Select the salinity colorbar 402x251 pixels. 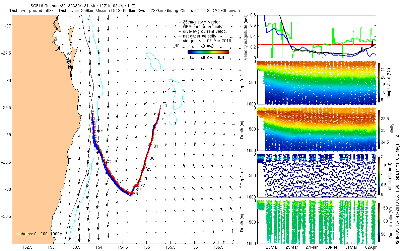(379, 129)
